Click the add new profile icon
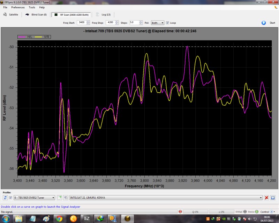The height and width of the screenshot is (223, 279). [x=60, y=198]
